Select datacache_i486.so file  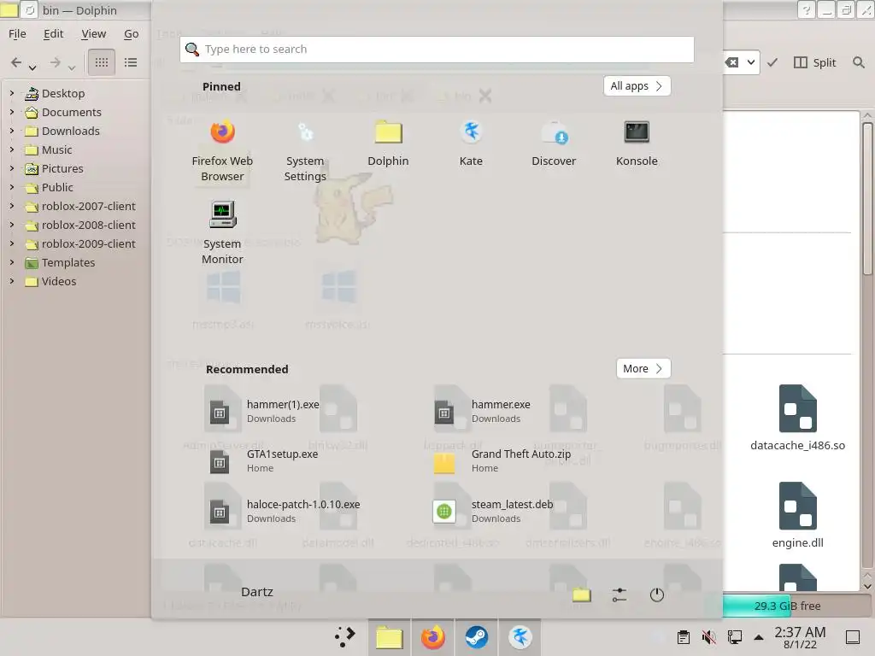coord(797,417)
